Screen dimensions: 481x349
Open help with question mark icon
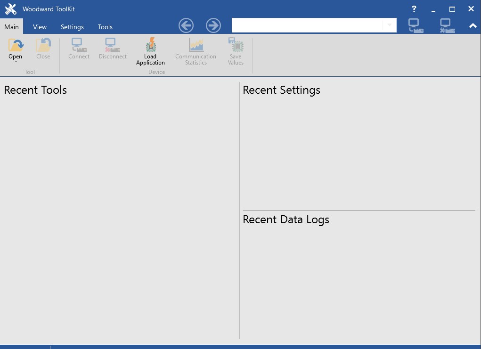click(414, 9)
